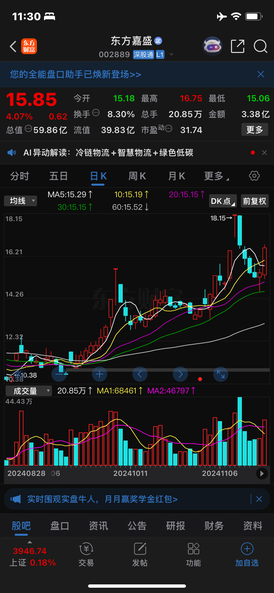This screenshot has width=274, height=593.
Task: Toggle the DK点 indicator
Action: 223,201
